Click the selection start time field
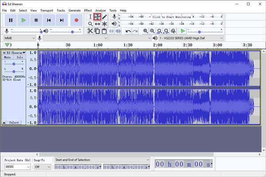This screenshot has width=266, height=177. 78,167
